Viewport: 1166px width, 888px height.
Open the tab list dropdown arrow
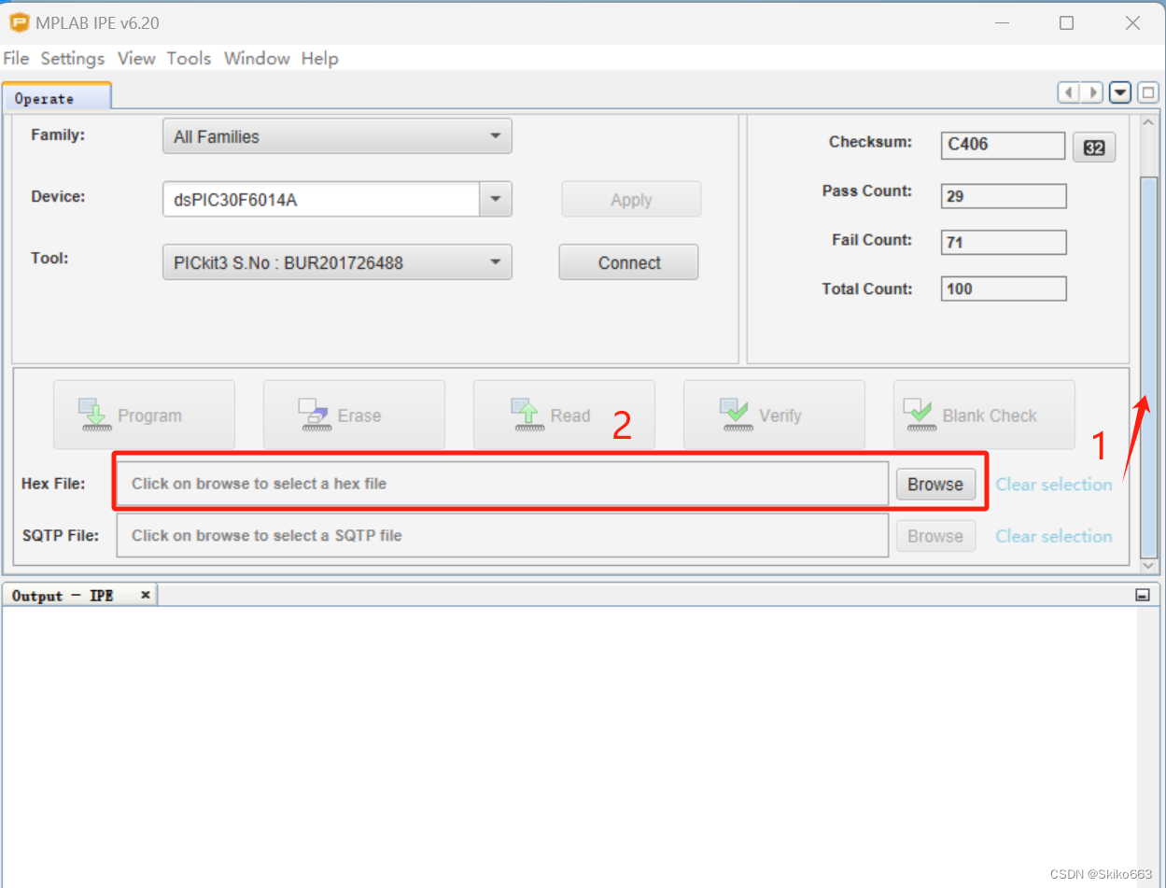coord(1120,92)
